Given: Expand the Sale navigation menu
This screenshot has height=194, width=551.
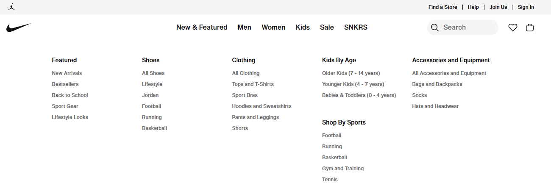Looking at the screenshot, I should click(327, 28).
